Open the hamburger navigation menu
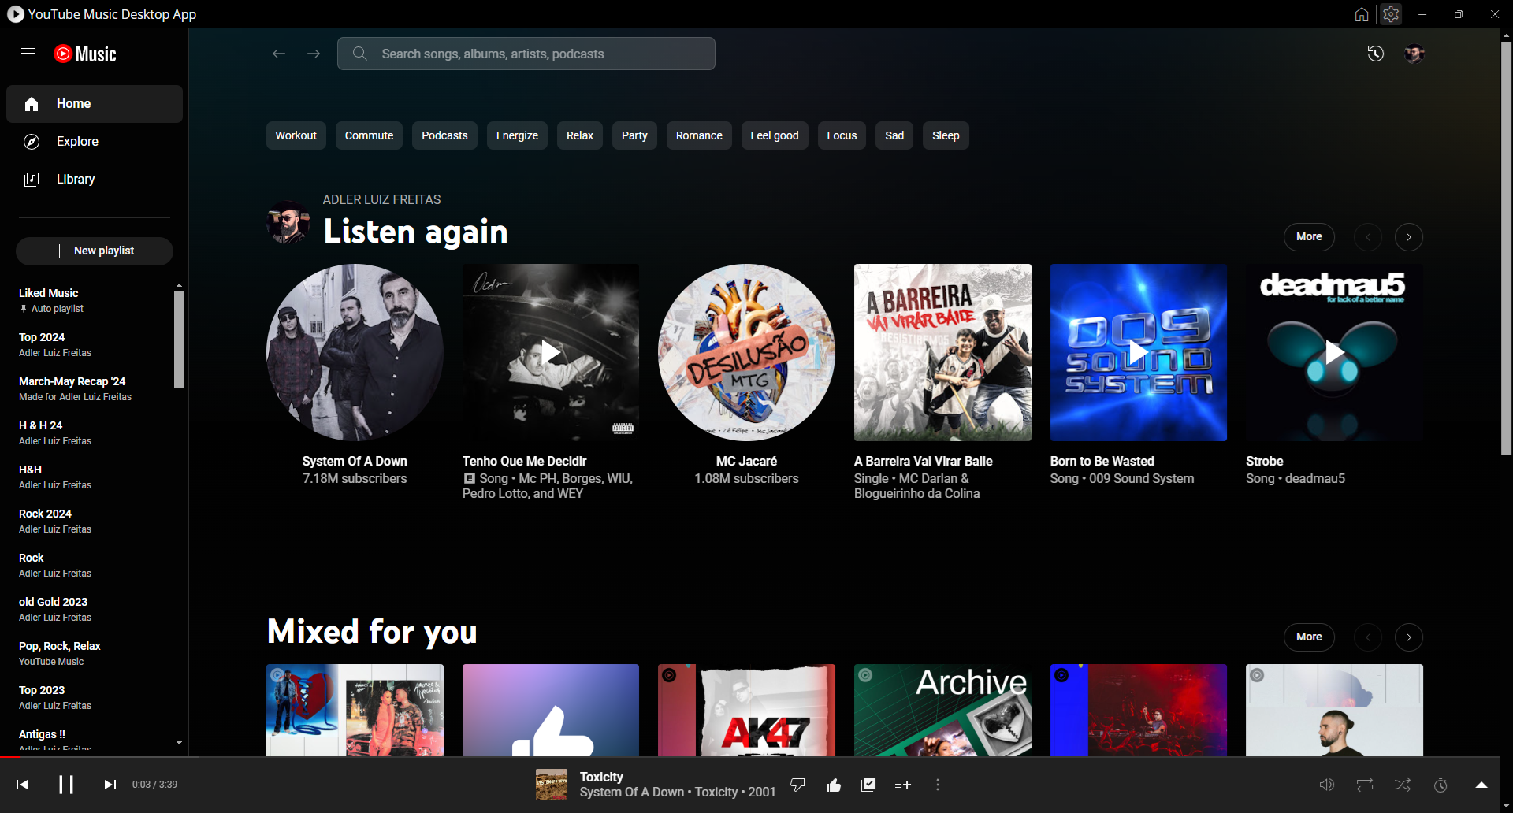Screen dimensions: 1513x813 (x=28, y=53)
